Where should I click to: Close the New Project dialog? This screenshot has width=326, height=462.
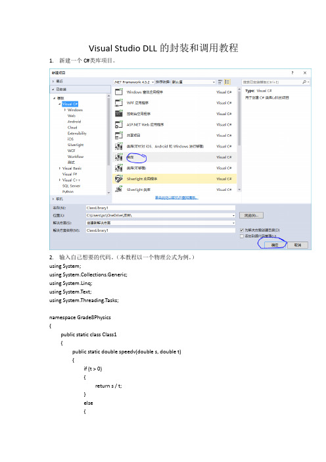[x=305, y=72]
